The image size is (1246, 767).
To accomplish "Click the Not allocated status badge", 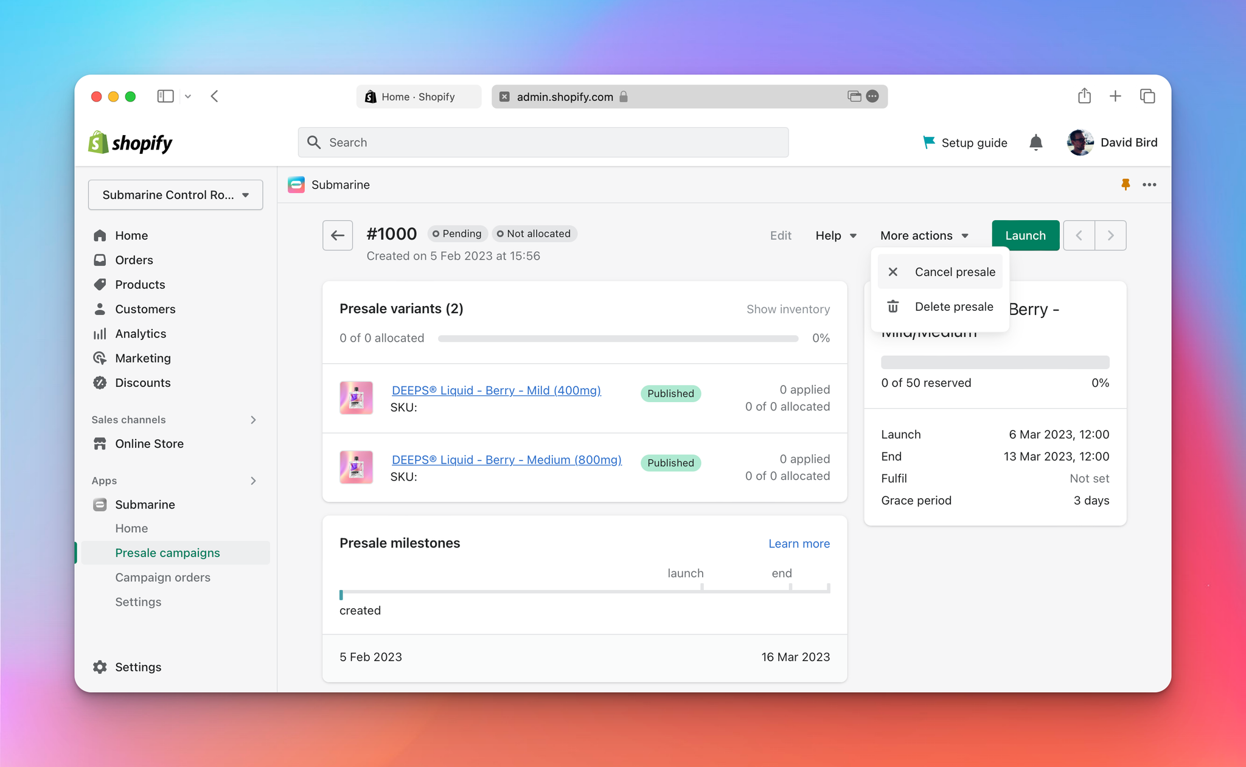I will (x=534, y=234).
